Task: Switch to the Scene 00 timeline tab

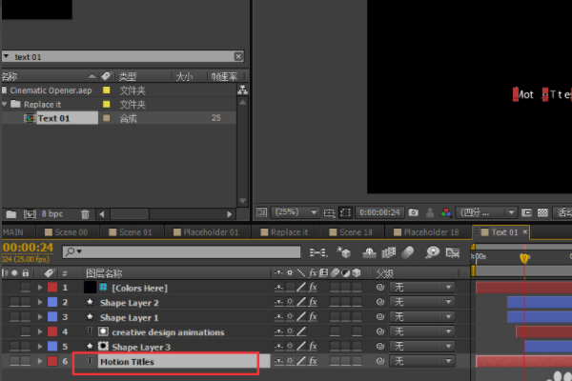Action: pyautogui.click(x=66, y=232)
